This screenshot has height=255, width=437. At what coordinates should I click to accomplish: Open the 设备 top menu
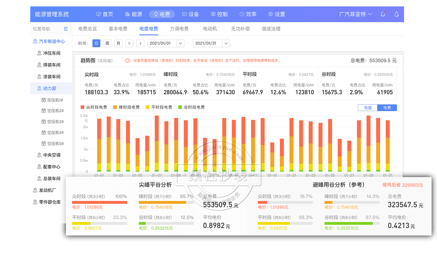click(190, 14)
